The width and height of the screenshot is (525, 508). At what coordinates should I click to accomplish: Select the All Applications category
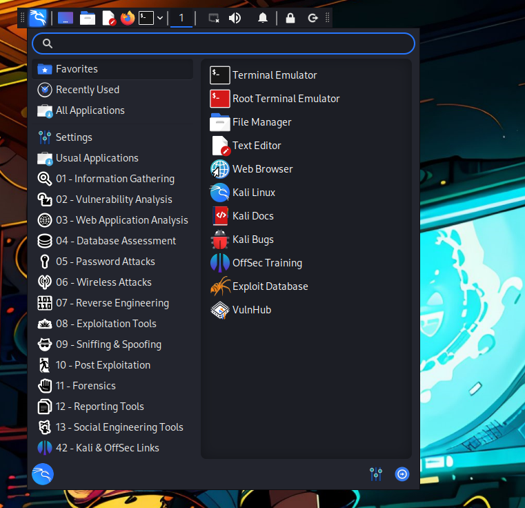point(112,110)
